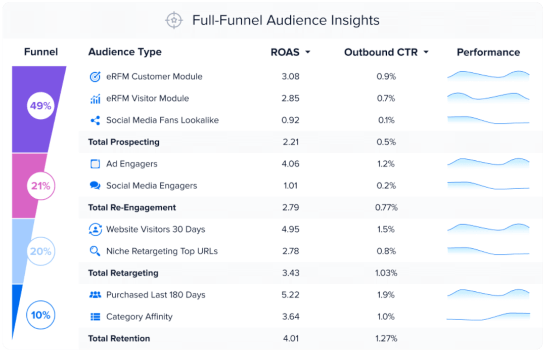Viewport: 546px width, 352px height.
Task: Open the Outbound CTR sort dropdown
Action: [x=426, y=52]
